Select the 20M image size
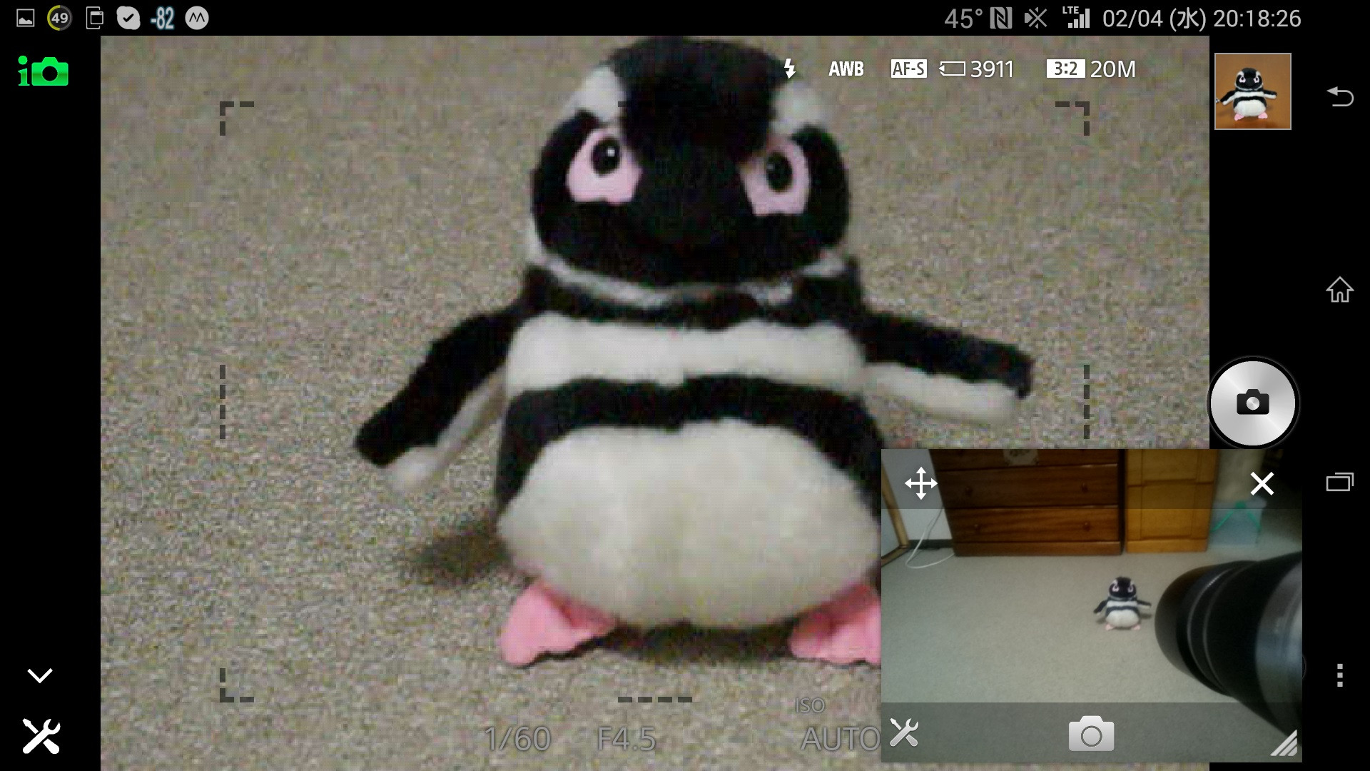Screen dimensions: 1370x771 [1113, 69]
